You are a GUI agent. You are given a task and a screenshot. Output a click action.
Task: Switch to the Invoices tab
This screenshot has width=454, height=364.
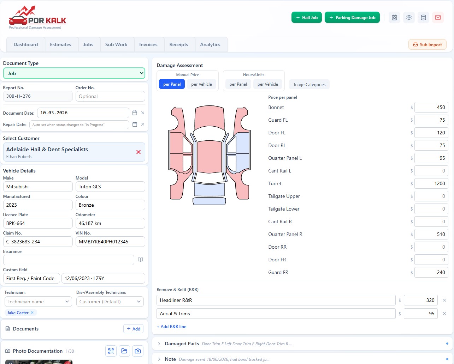point(148,44)
